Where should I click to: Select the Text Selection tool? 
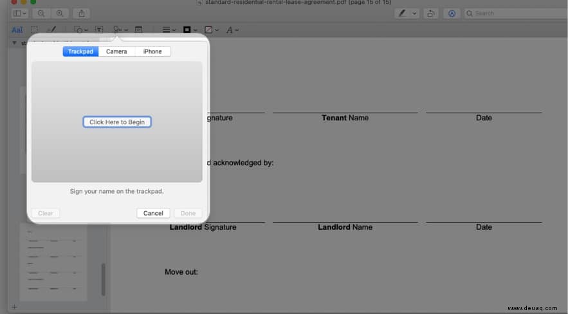tap(17, 30)
